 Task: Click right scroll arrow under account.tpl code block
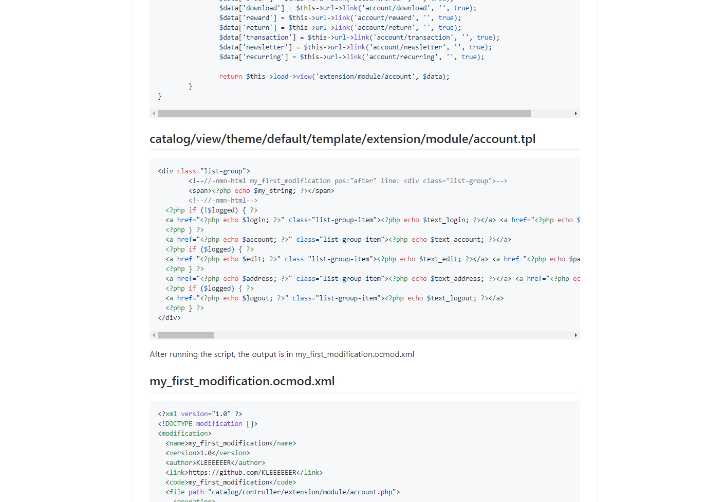[x=575, y=335]
